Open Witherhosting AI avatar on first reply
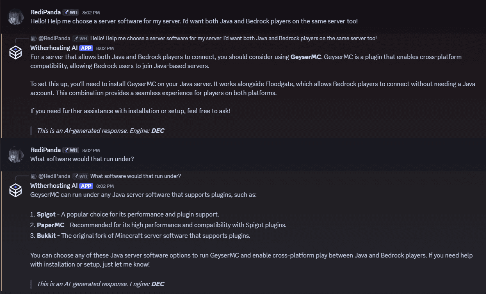Viewport: 486px width, 294px height. click(x=16, y=52)
